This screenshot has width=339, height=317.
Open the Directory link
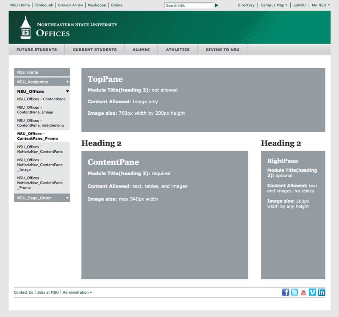[246, 5]
